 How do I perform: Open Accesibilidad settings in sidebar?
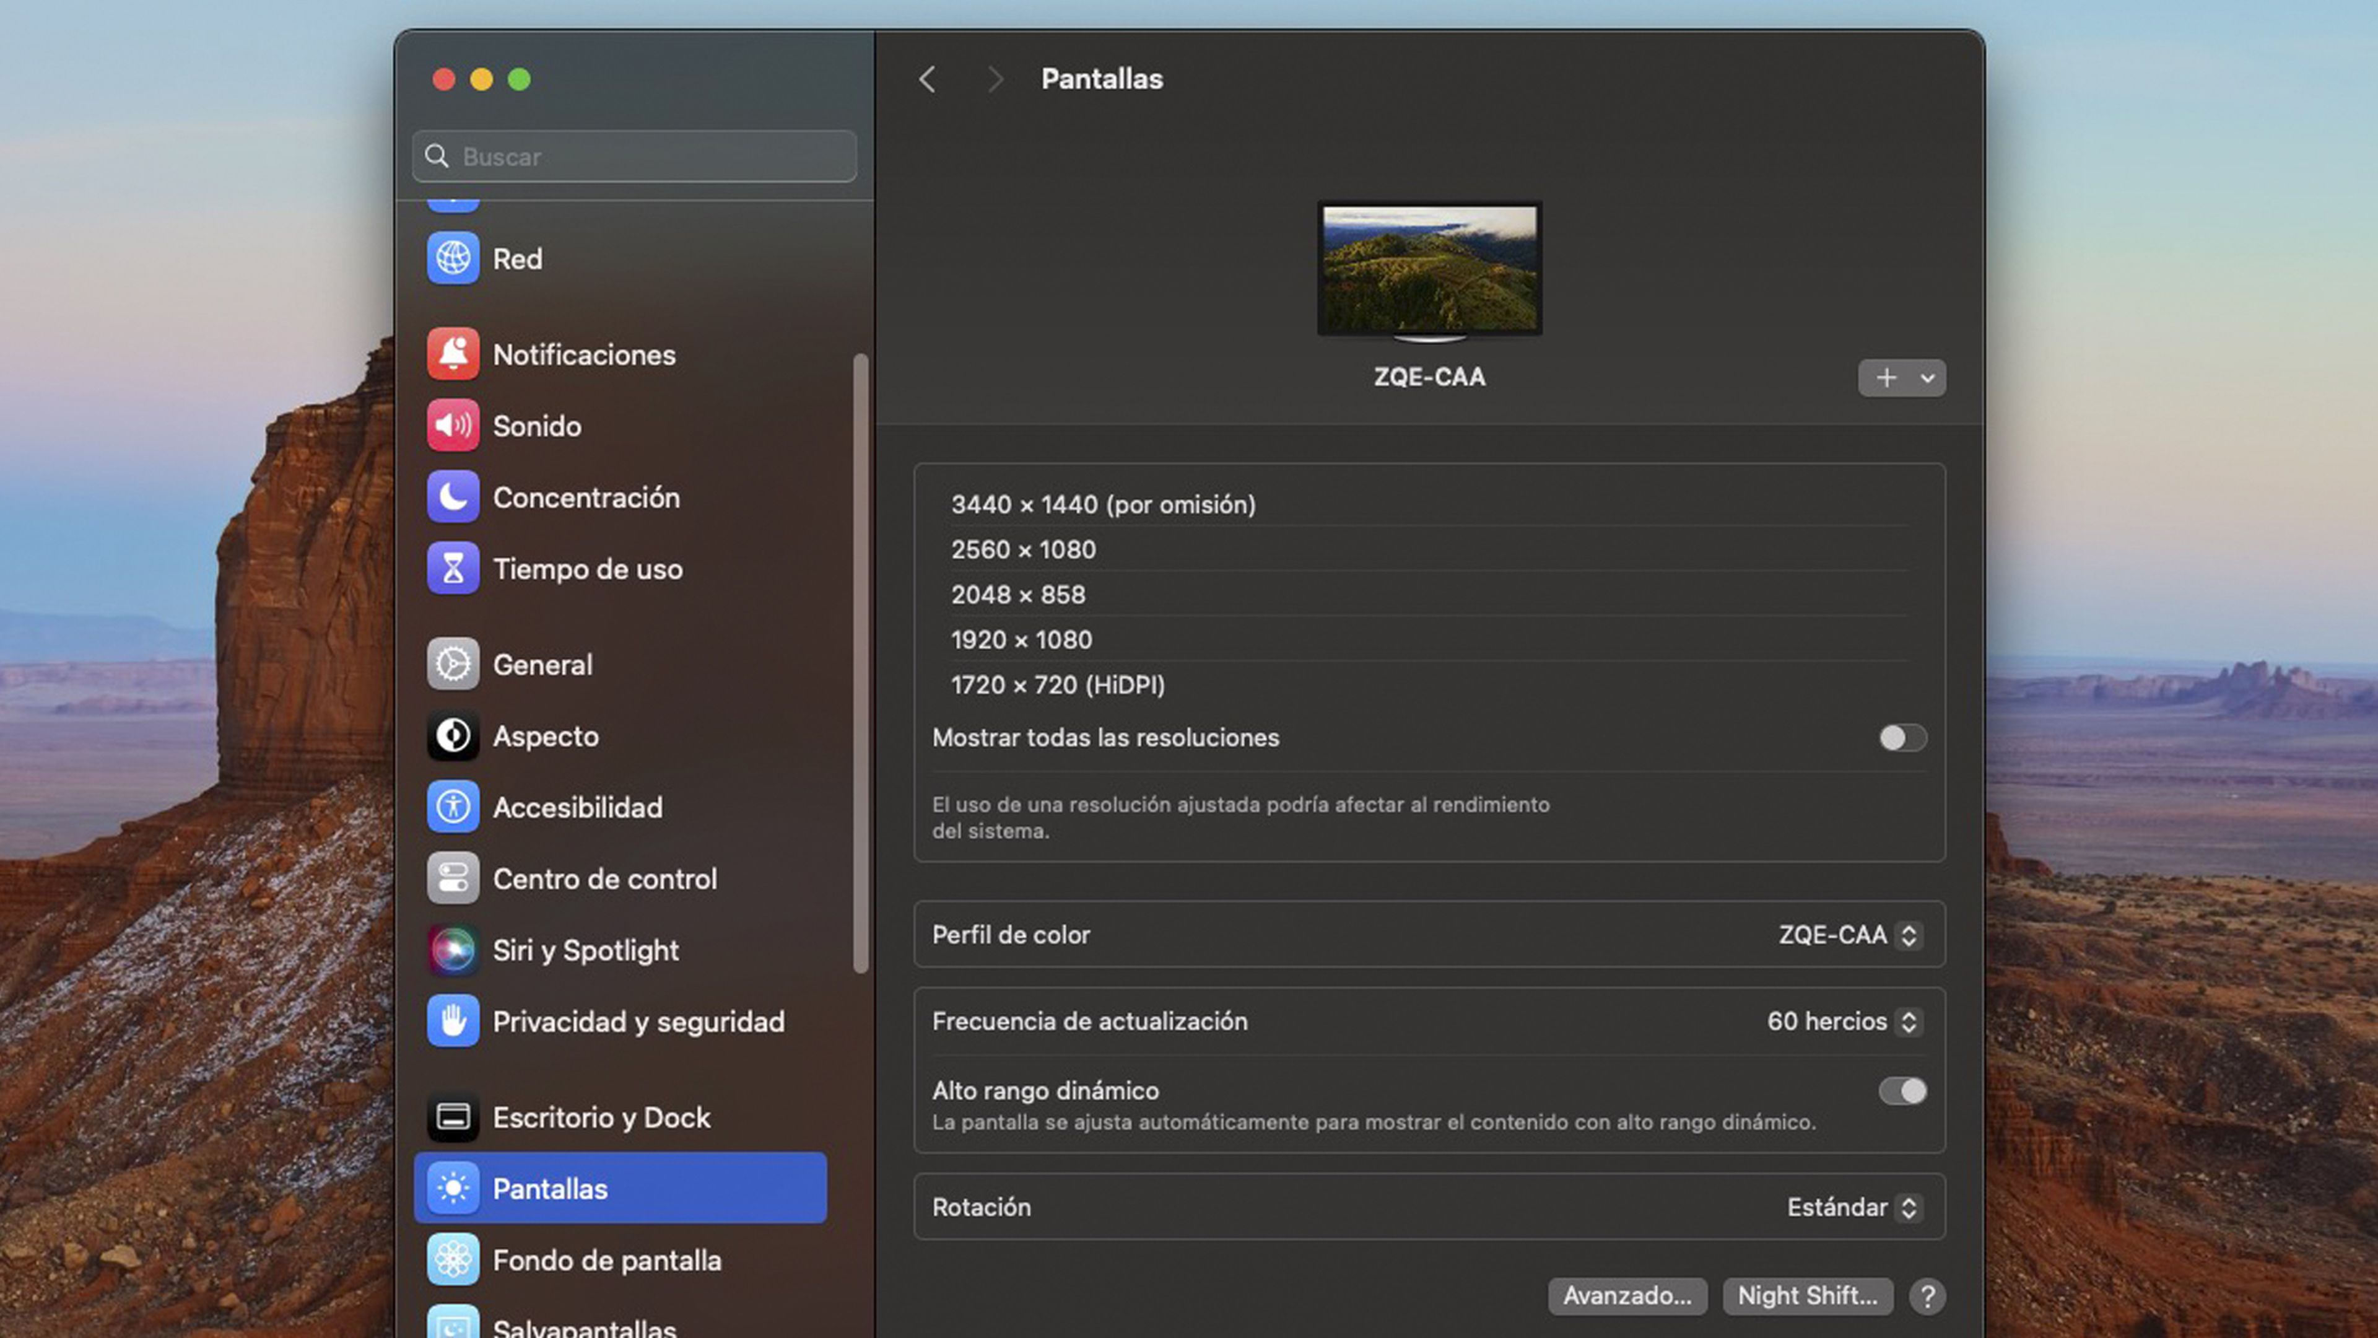621,807
